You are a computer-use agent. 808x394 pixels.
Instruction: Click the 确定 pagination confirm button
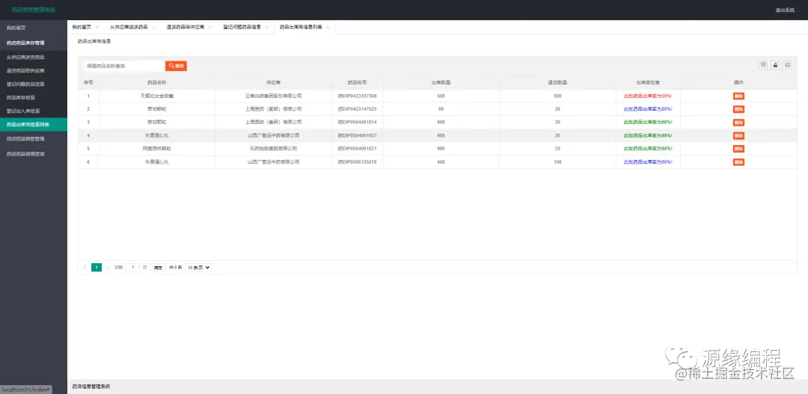tap(158, 268)
